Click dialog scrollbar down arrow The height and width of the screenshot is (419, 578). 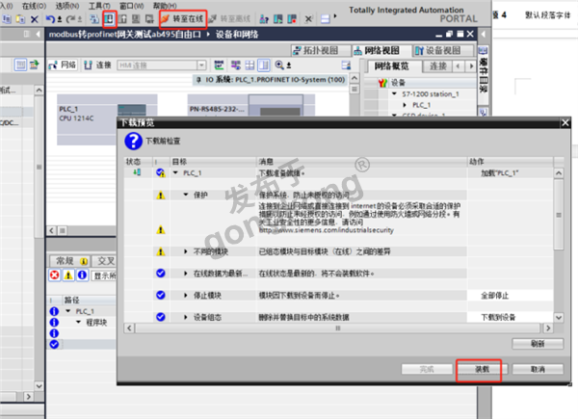click(559, 317)
